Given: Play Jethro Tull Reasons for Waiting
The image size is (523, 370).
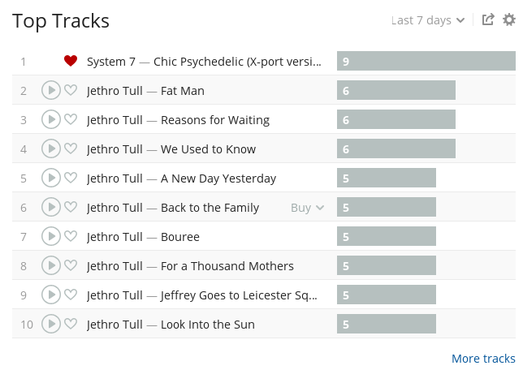Looking at the screenshot, I should tap(50, 119).
